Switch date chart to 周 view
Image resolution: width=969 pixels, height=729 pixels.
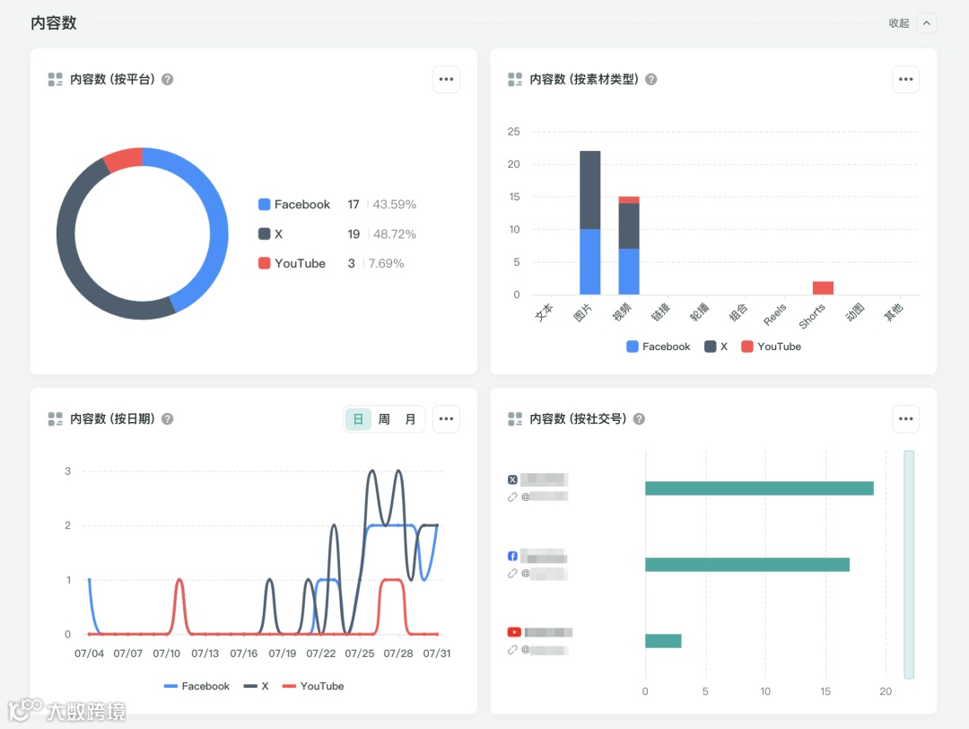(384, 419)
